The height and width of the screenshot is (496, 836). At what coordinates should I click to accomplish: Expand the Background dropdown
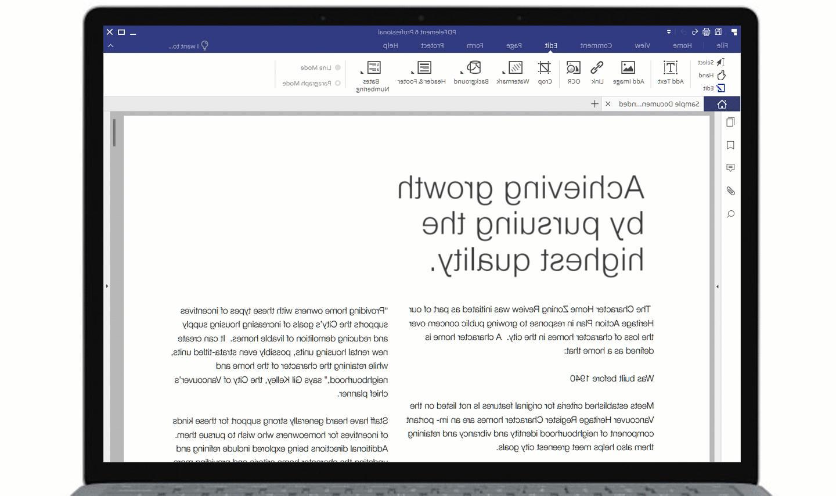462,73
